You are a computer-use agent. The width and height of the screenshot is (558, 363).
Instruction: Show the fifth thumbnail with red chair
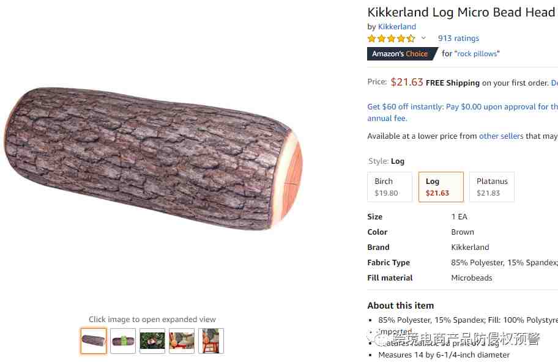tap(211, 341)
